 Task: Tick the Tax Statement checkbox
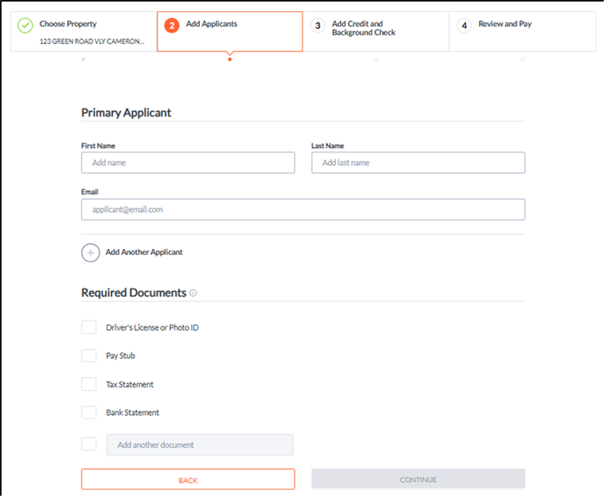point(89,384)
